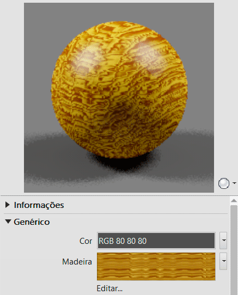Viewport: 238px width, 295px height.
Task: Click the vertical scrollbar thumb
Action: coord(234,250)
